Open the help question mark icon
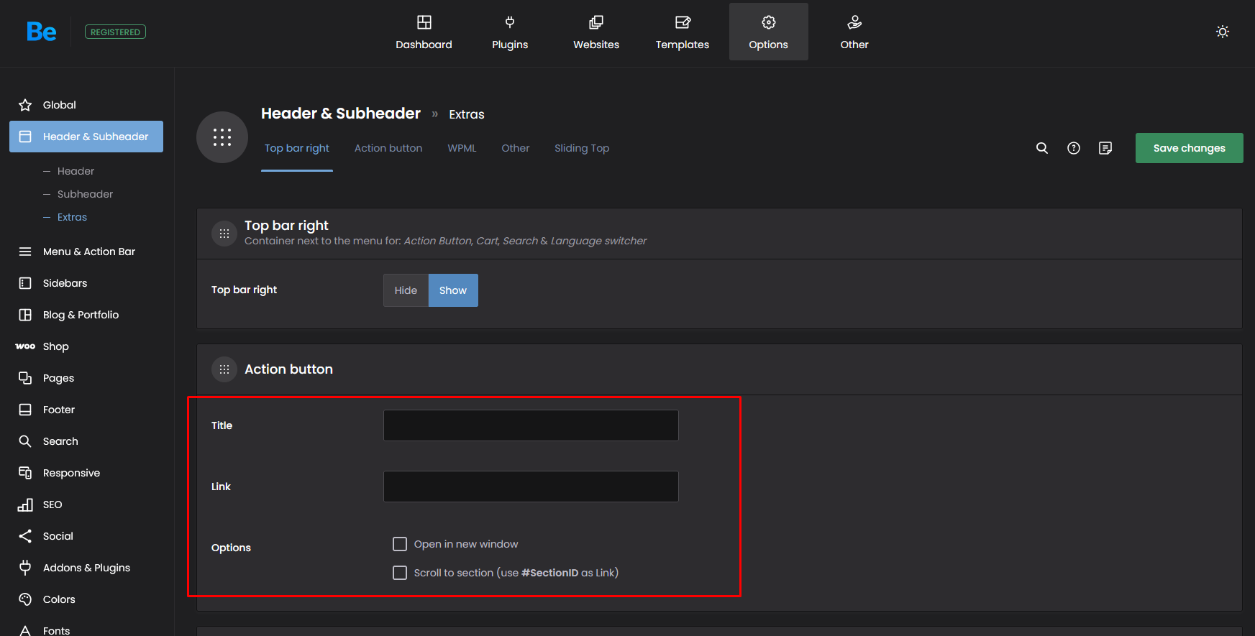Image resolution: width=1255 pixels, height=636 pixels. pyautogui.click(x=1073, y=148)
